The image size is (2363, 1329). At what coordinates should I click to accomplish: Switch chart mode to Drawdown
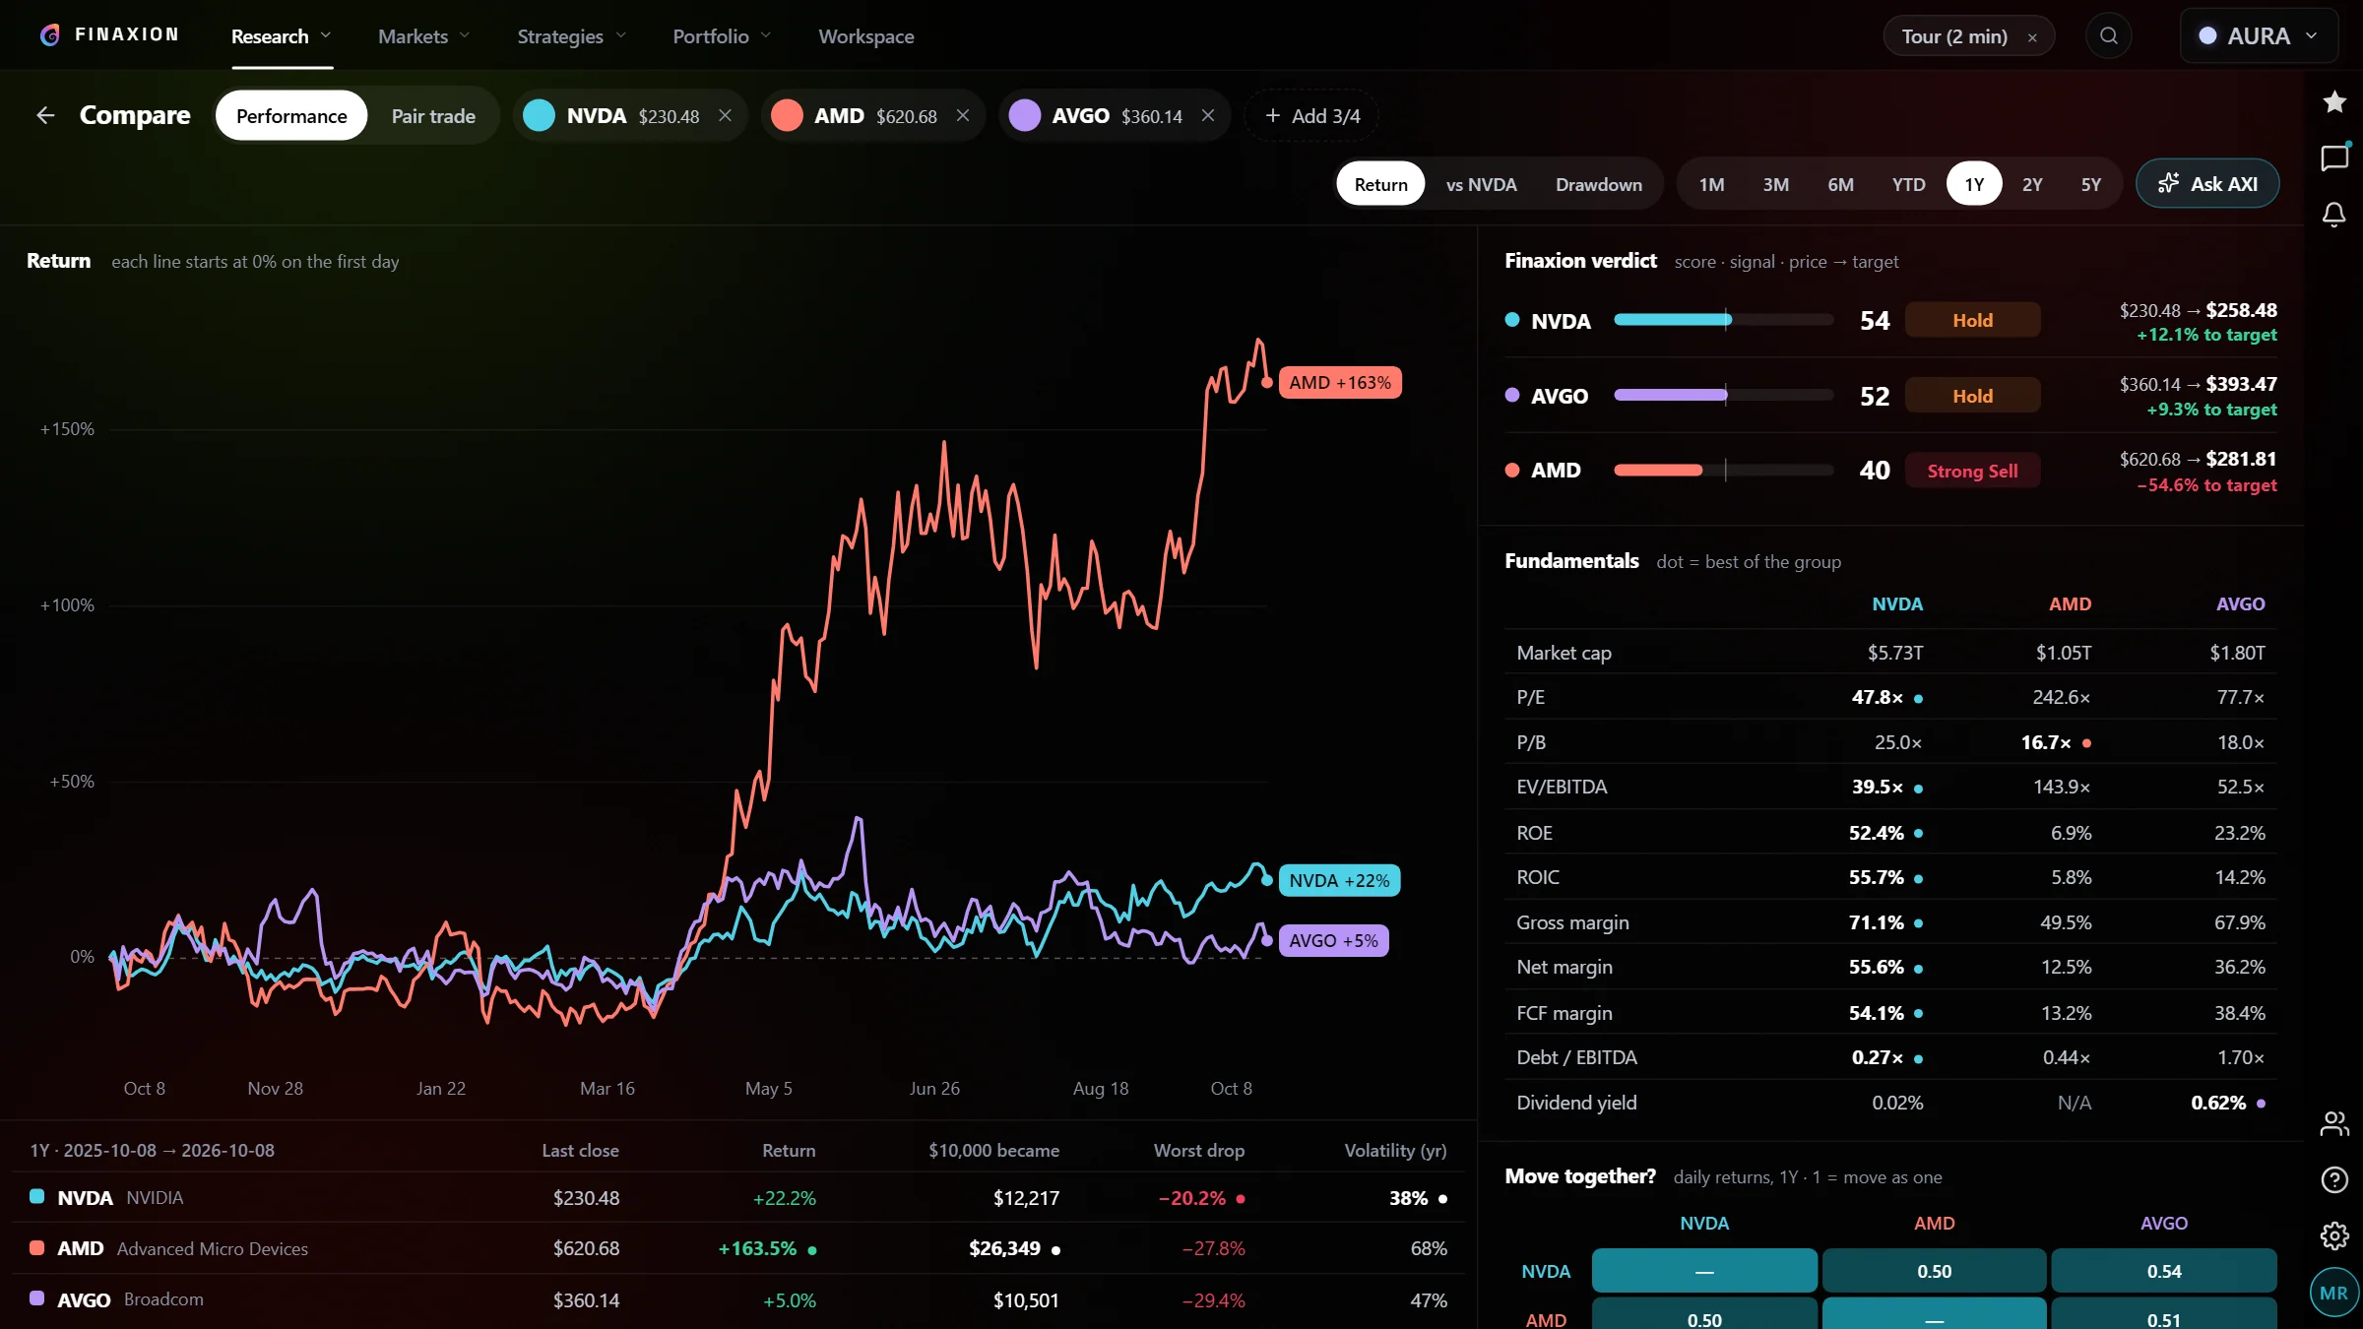click(1598, 184)
